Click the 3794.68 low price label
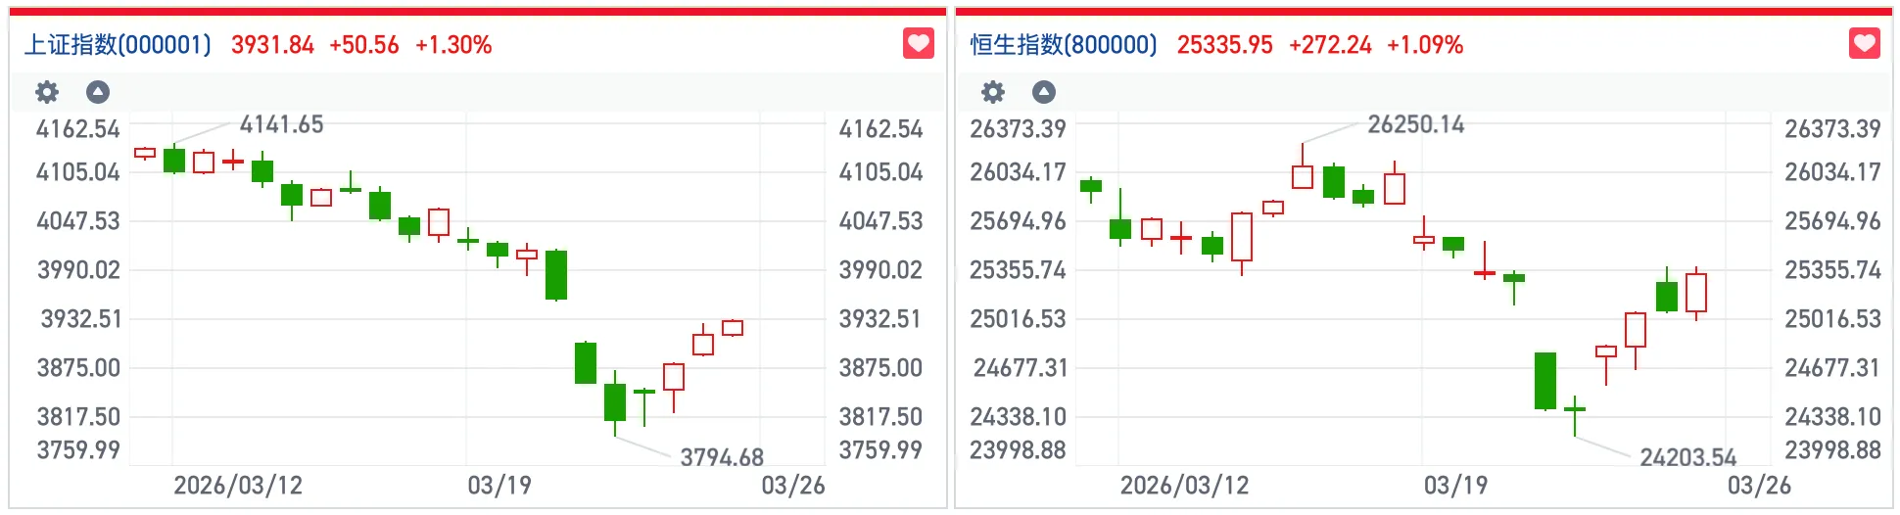This screenshot has width=1900, height=515. tap(722, 457)
